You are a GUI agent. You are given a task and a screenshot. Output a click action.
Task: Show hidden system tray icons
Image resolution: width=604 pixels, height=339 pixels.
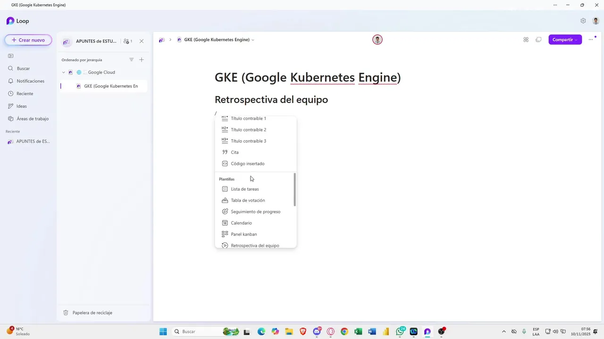point(503,331)
